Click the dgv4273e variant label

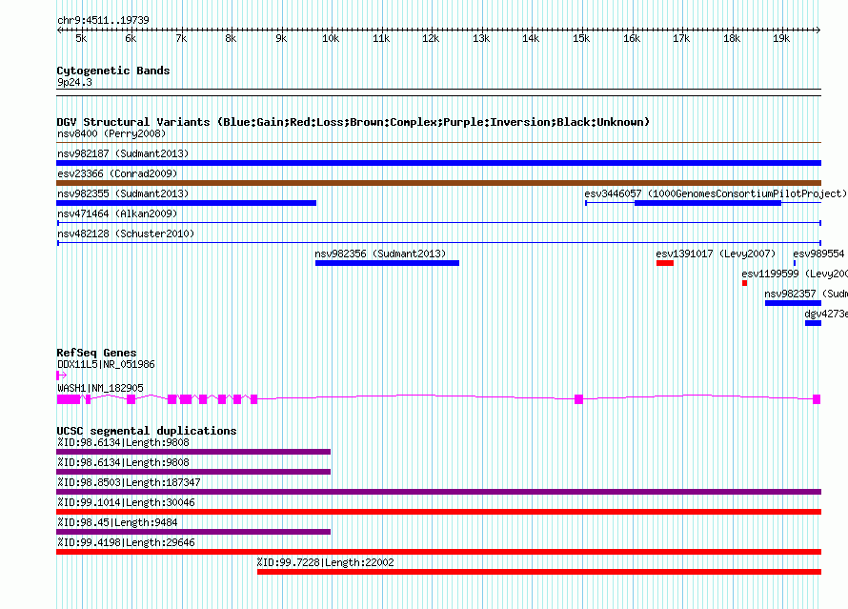[x=826, y=314]
